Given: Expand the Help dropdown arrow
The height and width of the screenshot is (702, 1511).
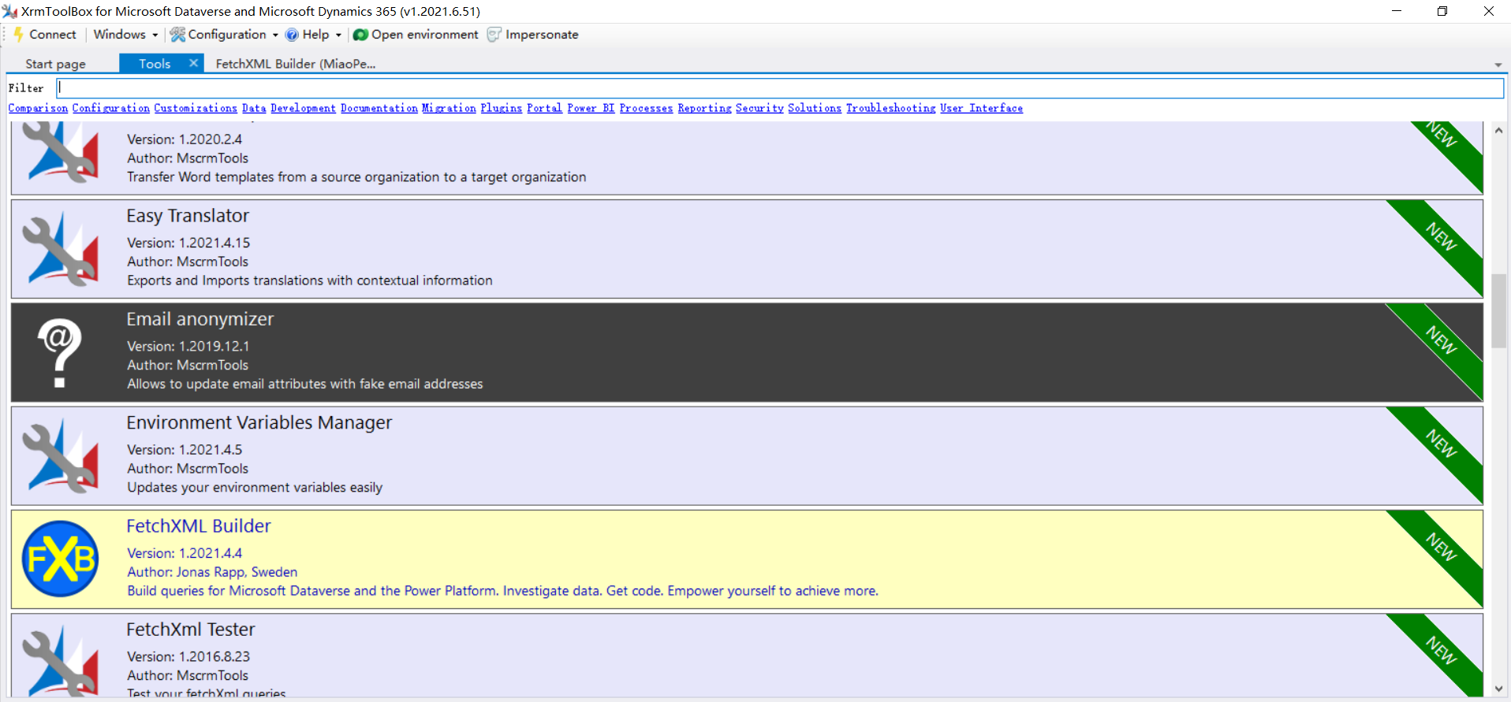Looking at the screenshot, I should (338, 35).
